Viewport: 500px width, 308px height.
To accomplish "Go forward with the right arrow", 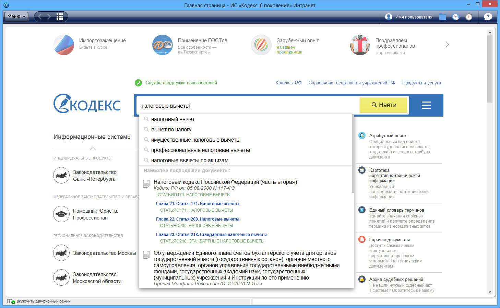I will pyautogui.click(x=49, y=16).
